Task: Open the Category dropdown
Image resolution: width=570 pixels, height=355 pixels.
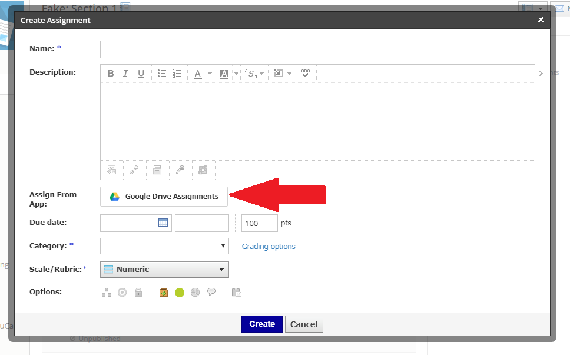Action: click(x=164, y=246)
